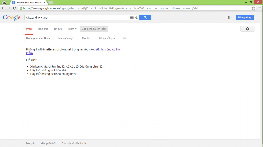The image size is (263, 147).
Task: Click the bold 'site:androivn.net' in no-results message
Action: point(59,49)
